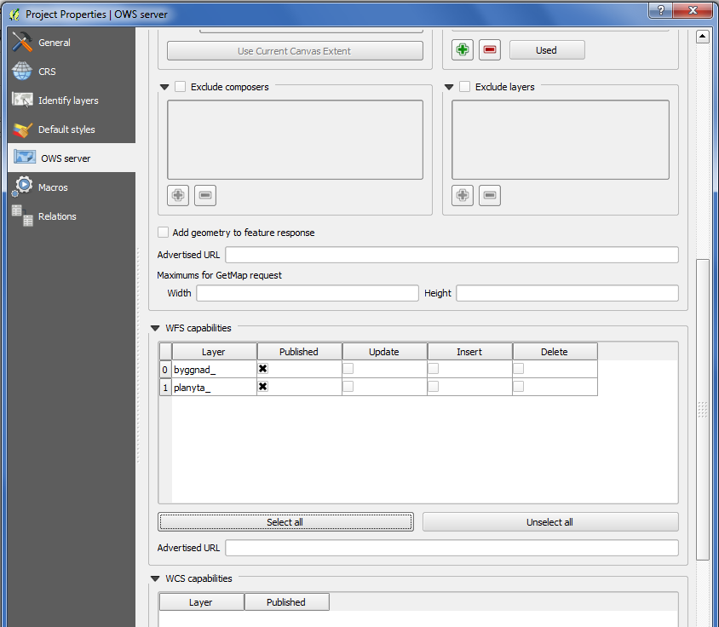The width and height of the screenshot is (719, 627).
Task: Click the QGIS icon in title bar
Action: point(15,14)
